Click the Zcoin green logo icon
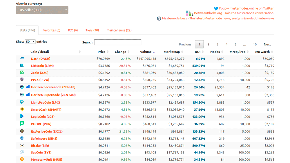This screenshot has width=290, height=163. pyautogui.click(x=22, y=72)
